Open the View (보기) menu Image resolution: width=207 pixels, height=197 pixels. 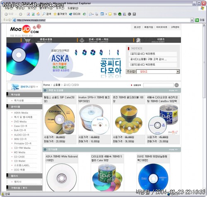[32, 8]
